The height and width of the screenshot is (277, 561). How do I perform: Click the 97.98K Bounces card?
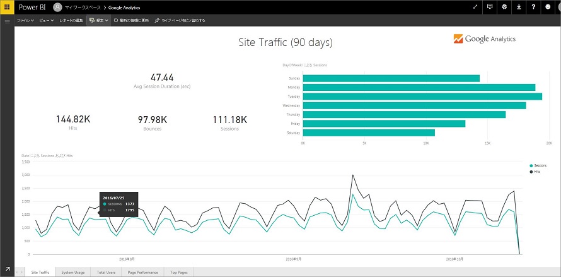click(153, 123)
